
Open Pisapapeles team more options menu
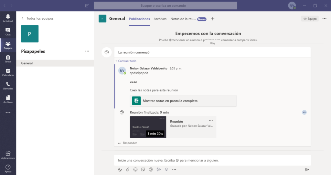87,51
